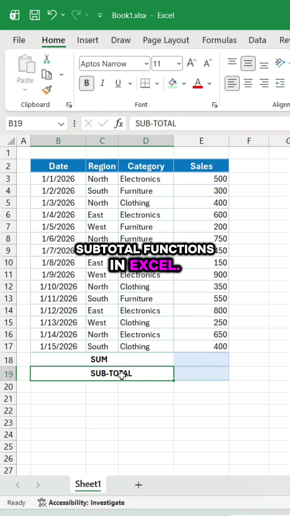Open the Borders dropdown arrow

157,84
